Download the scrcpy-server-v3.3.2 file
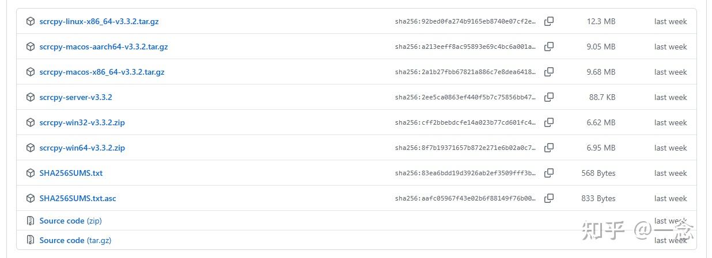Image resolution: width=712 pixels, height=258 pixels. pos(75,97)
